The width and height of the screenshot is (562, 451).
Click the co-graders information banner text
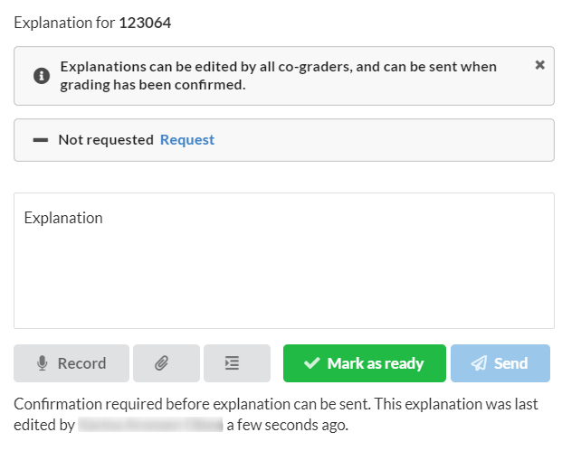(279, 76)
